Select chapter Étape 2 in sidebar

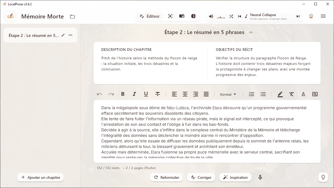tap(40, 35)
